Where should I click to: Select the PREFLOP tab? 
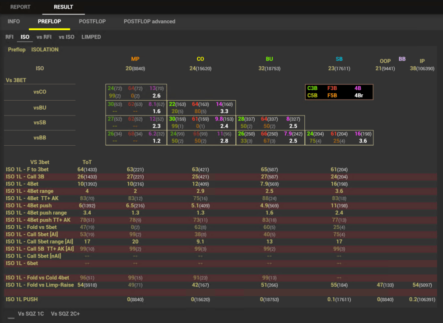[x=49, y=22]
